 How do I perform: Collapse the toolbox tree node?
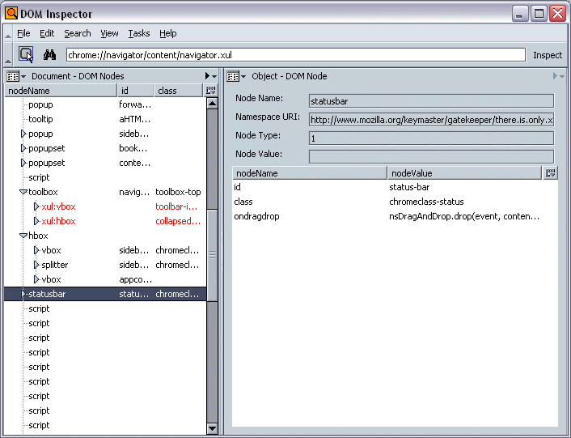[x=23, y=193]
